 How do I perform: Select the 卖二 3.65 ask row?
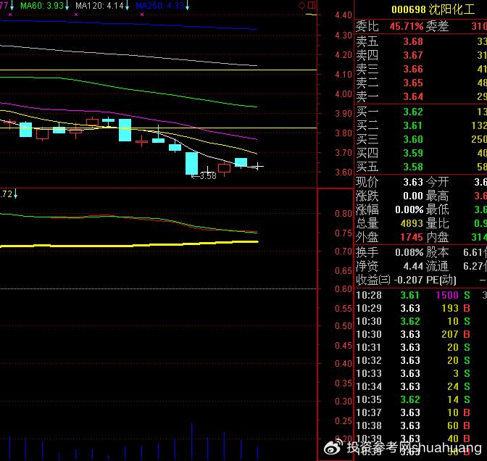tap(421, 83)
